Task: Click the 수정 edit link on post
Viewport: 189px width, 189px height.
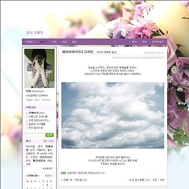Action: 155,180
